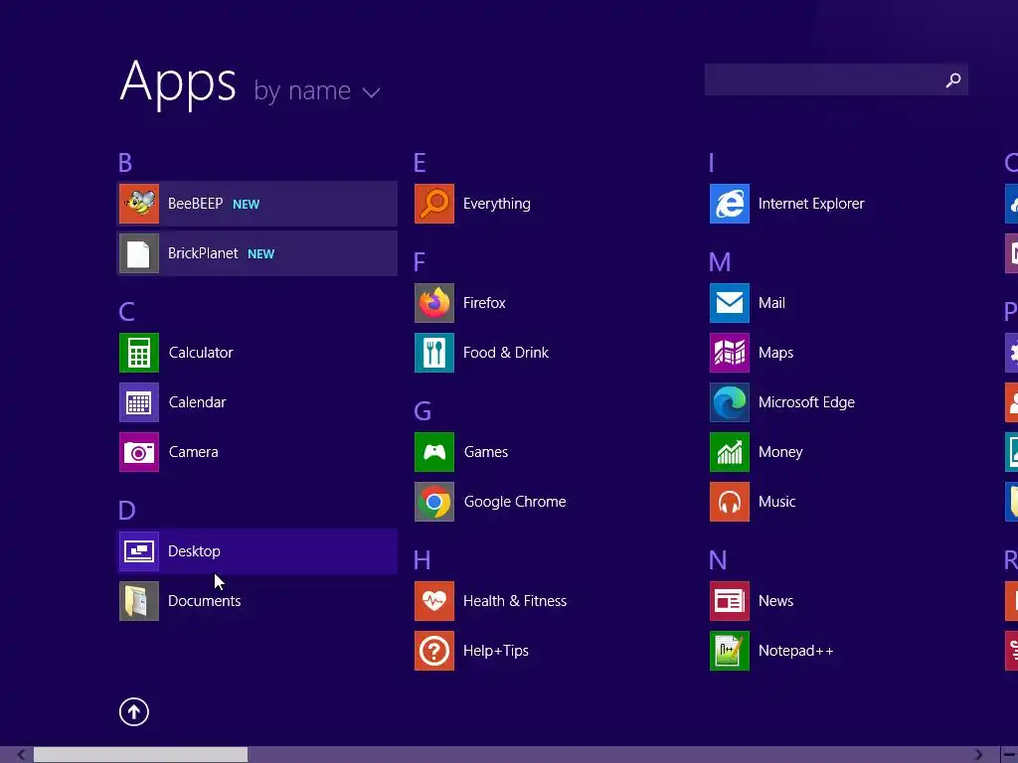The image size is (1018, 763).
Task: Launch the Microsoft Edge icon
Action: pos(730,402)
